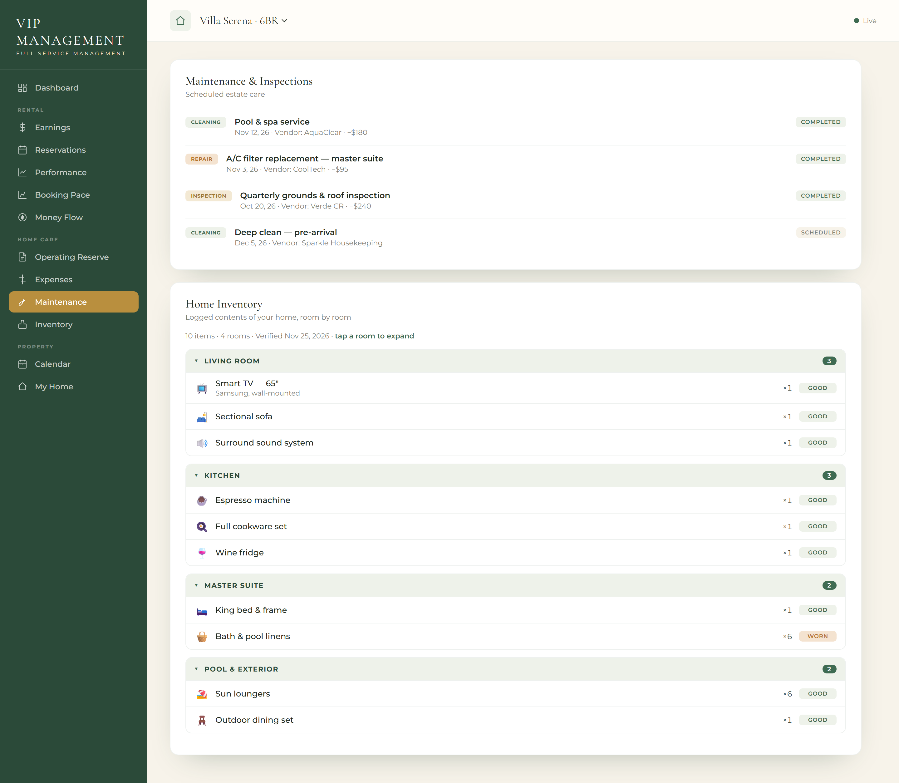Viewport: 899px width, 783px height.
Task: Click the VIP Management logo
Action: (71, 36)
